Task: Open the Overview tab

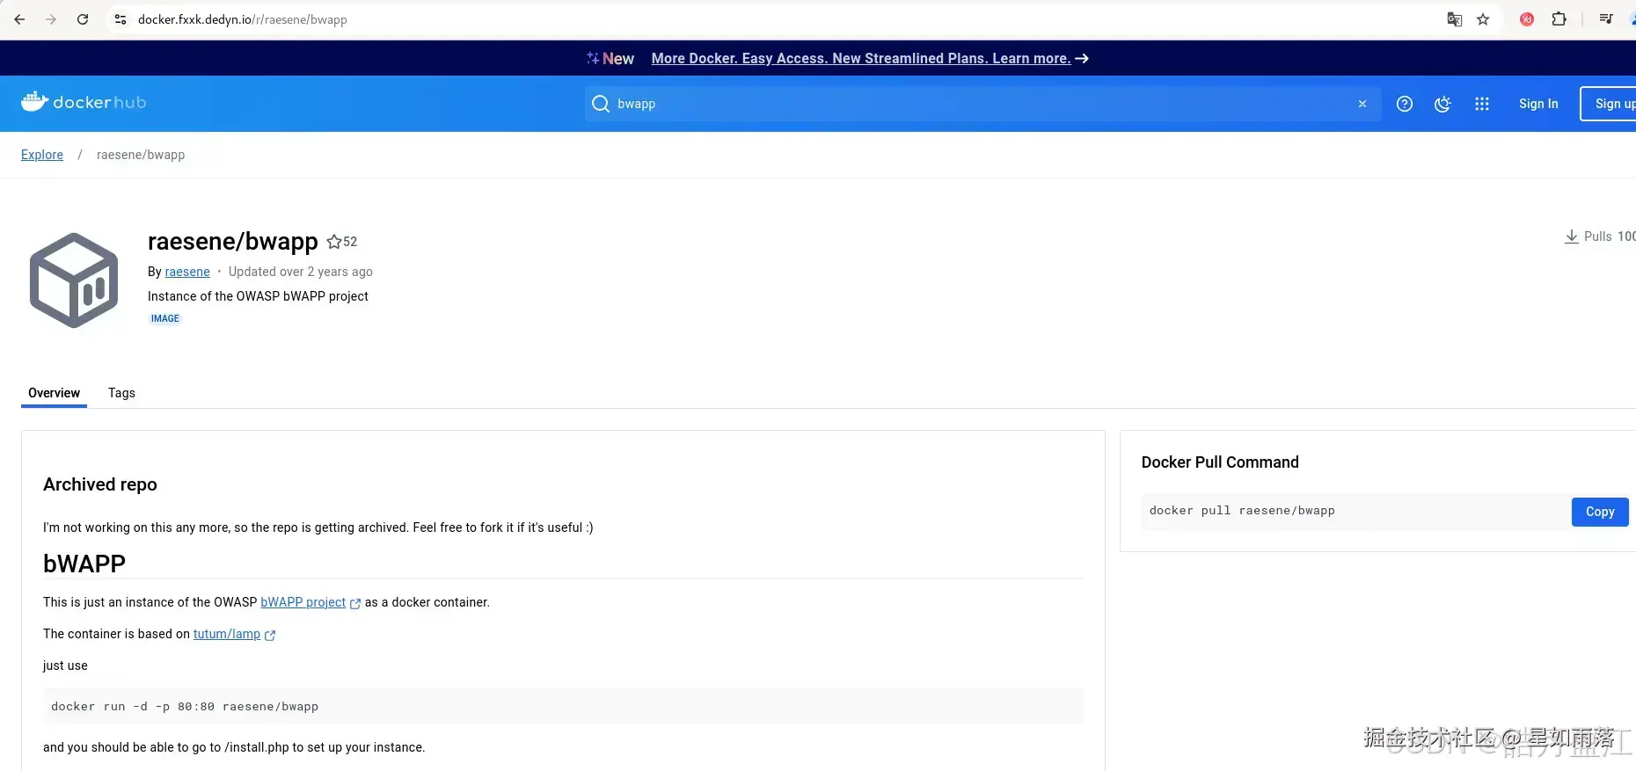Action: (x=54, y=393)
